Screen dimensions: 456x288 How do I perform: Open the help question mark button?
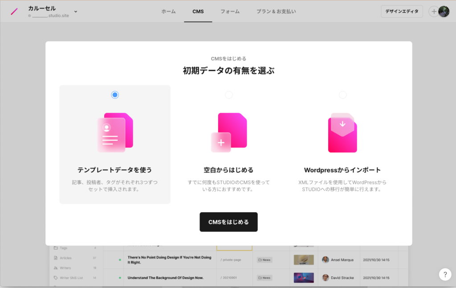point(445,274)
